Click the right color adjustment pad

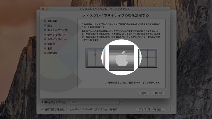click(x=148, y=58)
